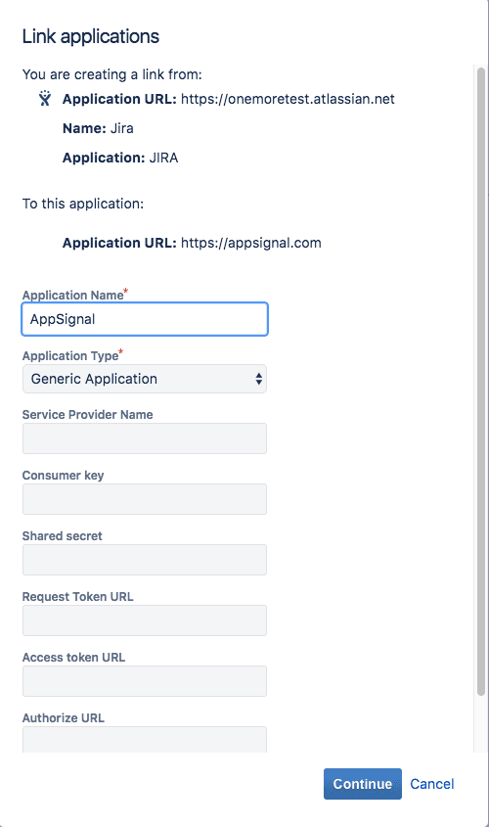Click the Request Token URL input
Image resolution: width=489 pixels, height=827 pixels.
pos(145,620)
